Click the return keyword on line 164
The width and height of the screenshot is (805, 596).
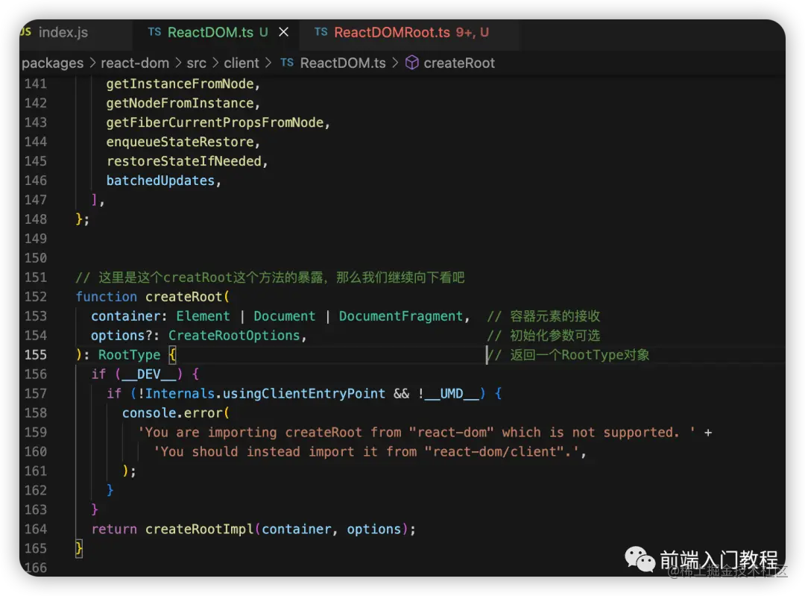[114, 530]
